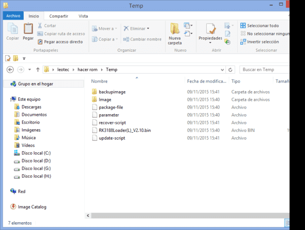Click the History icon in the Abrir group
This screenshot has width=305, height=230.
227,41
